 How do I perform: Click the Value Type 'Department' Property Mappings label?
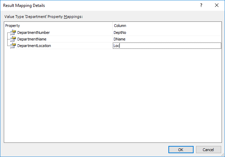point(43,17)
